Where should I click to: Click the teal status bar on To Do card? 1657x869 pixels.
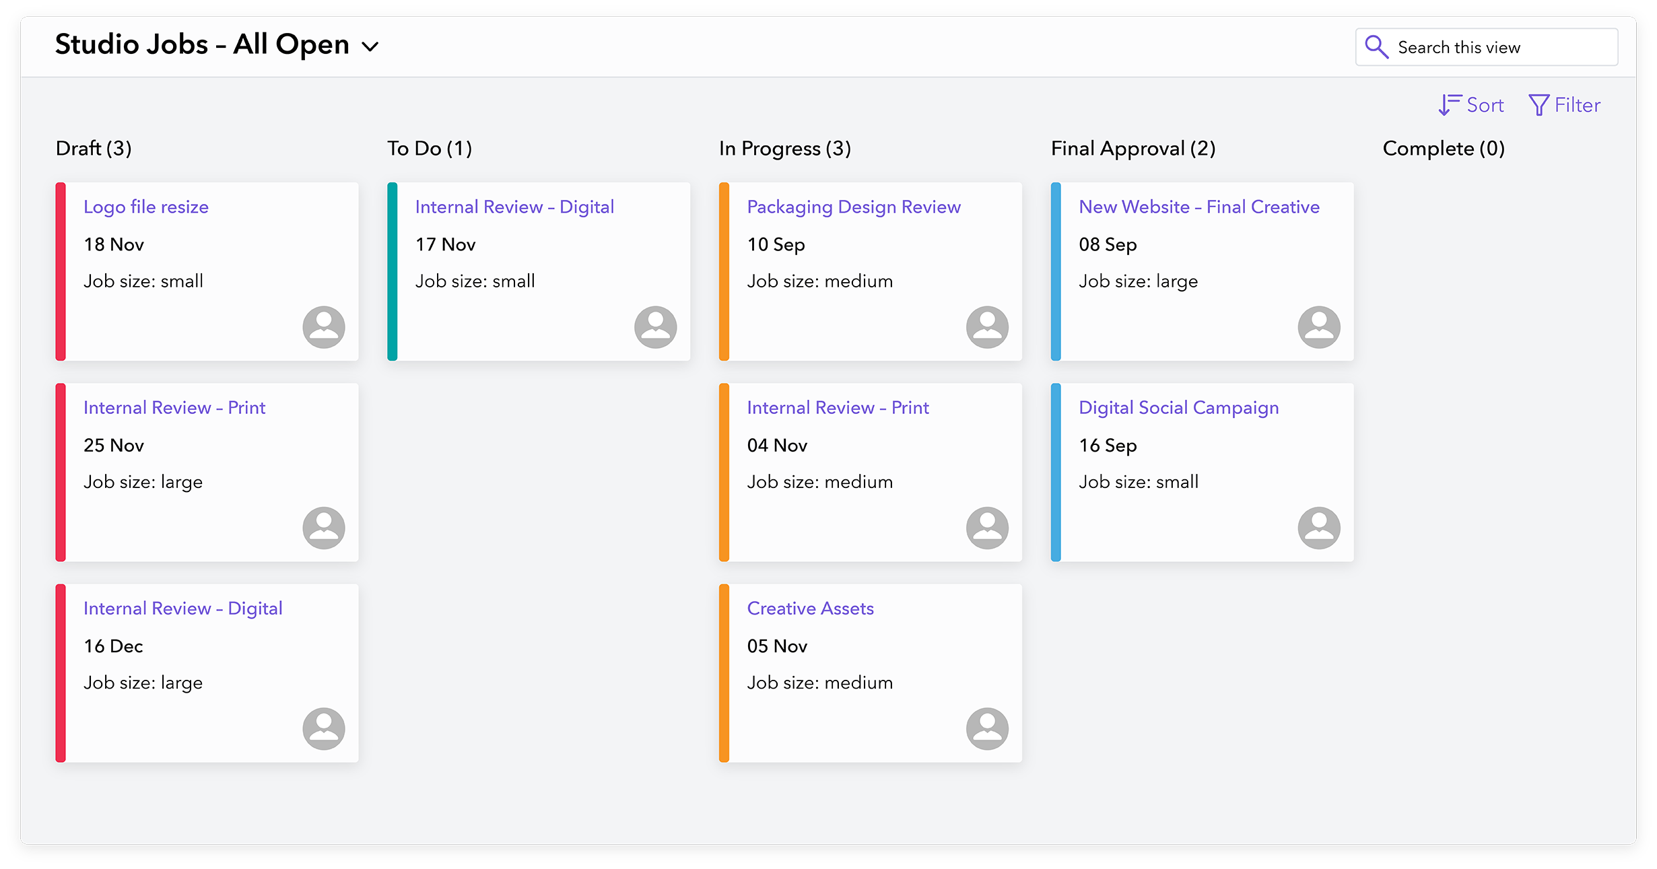pos(392,271)
